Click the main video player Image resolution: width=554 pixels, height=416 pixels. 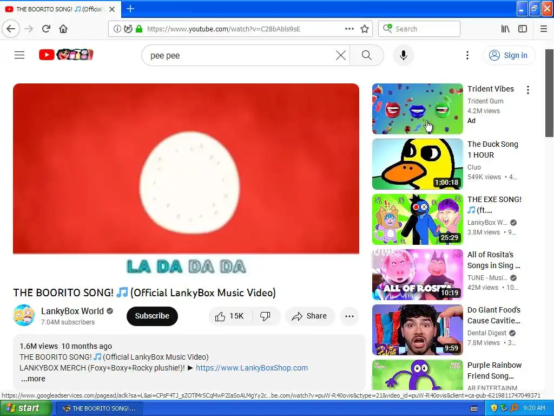tap(186, 181)
